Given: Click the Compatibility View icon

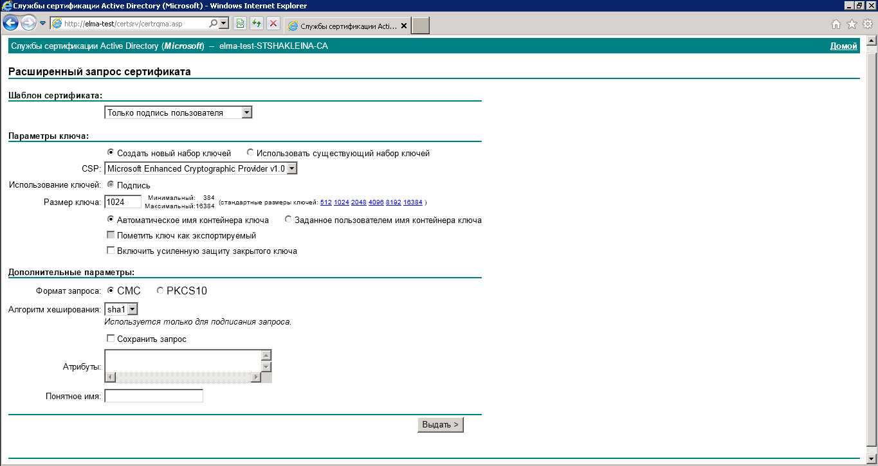Looking at the screenshot, I should pos(240,24).
